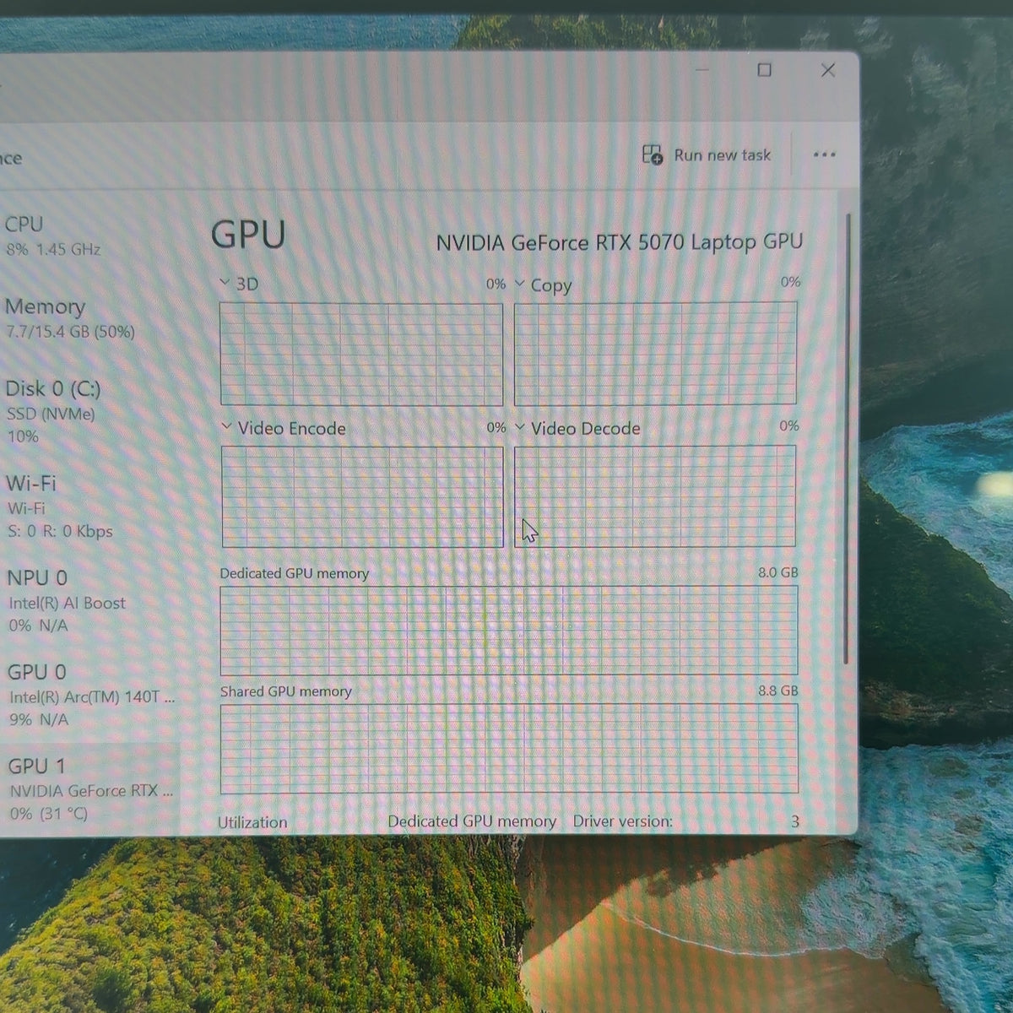Screen dimensions: 1013x1013
Task: Click the Driver version label
Action: coord(623,821)
